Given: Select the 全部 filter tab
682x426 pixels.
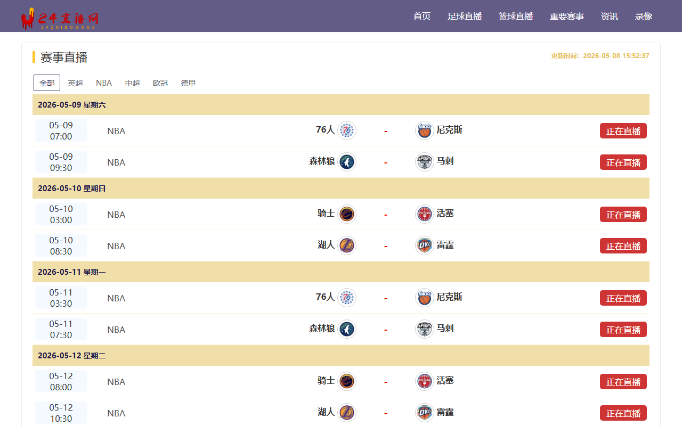Looking at the screenshot, I should click(x=47, y=83).
